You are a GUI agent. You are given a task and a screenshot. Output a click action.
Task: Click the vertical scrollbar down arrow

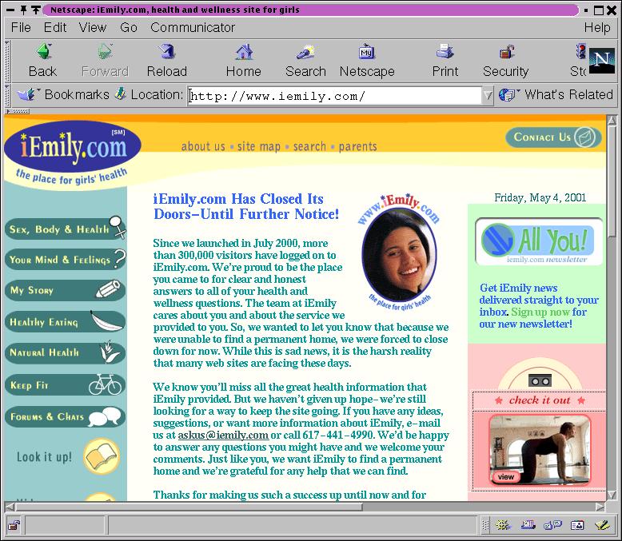click(x=612, y=495)
